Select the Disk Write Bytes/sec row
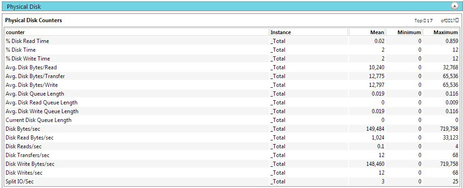Image resolution: width=463 pixels, height=188 pixels. tap(232, 164)
